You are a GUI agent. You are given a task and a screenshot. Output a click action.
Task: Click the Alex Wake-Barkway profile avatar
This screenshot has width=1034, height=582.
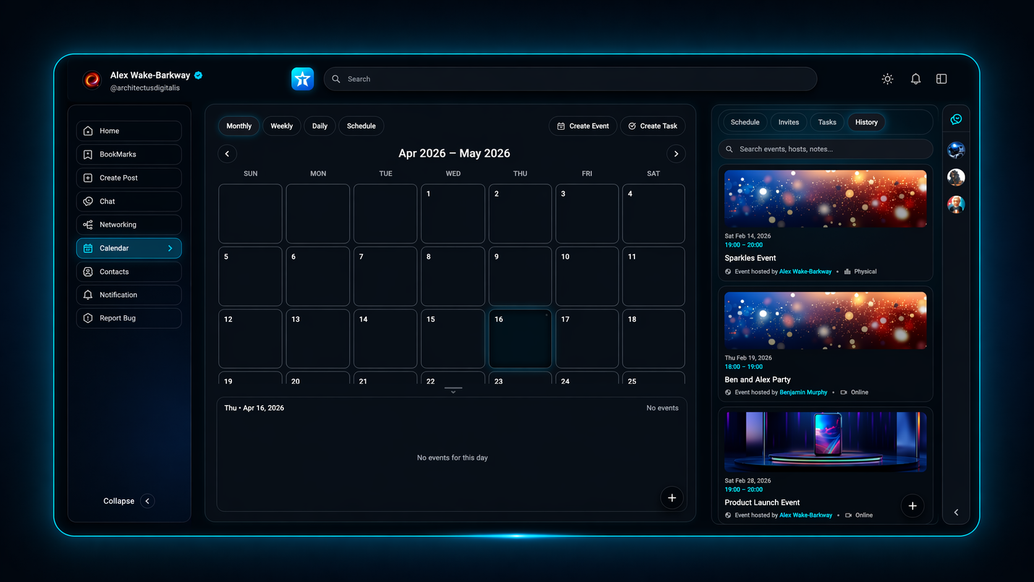(x=92, y=80)
